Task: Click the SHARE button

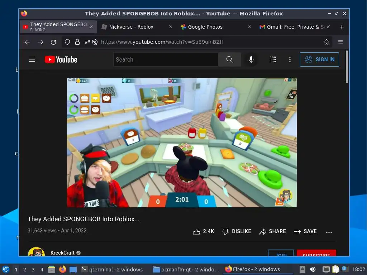Action: click(x=272, y=232)
